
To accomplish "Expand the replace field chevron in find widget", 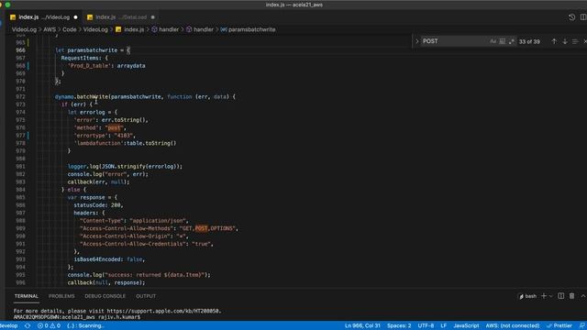I will click(417, 41).
